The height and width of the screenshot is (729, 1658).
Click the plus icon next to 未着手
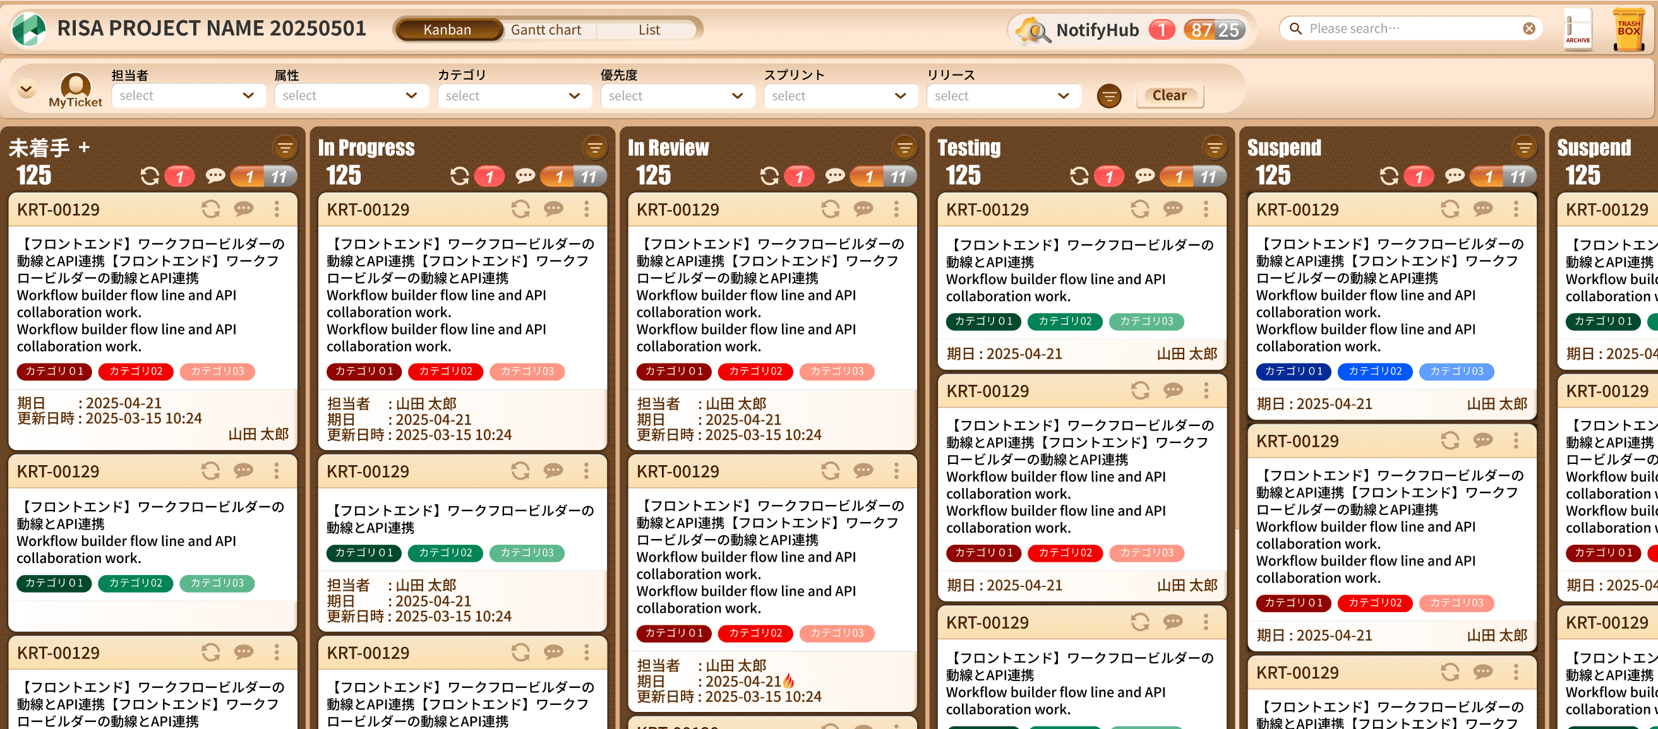pos(84,147)
